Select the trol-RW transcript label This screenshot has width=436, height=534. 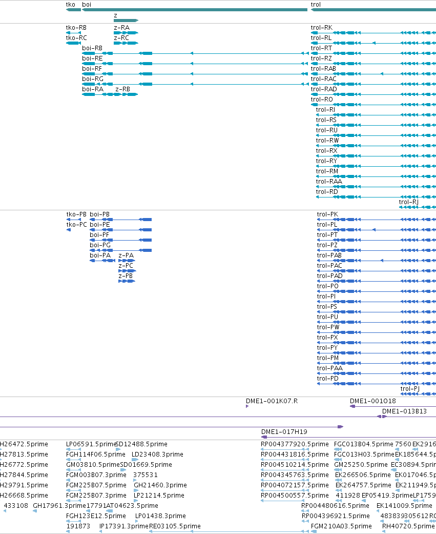(327, 140)
